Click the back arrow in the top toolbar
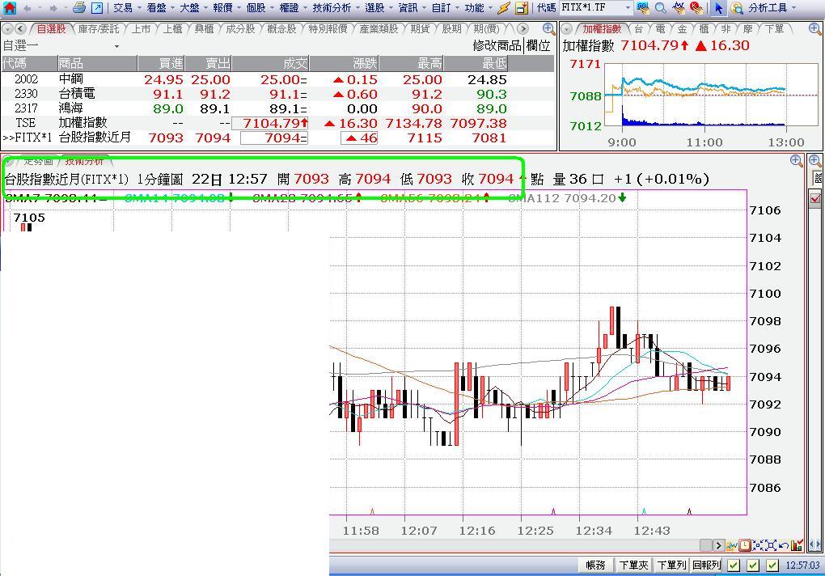 (27, 8)
